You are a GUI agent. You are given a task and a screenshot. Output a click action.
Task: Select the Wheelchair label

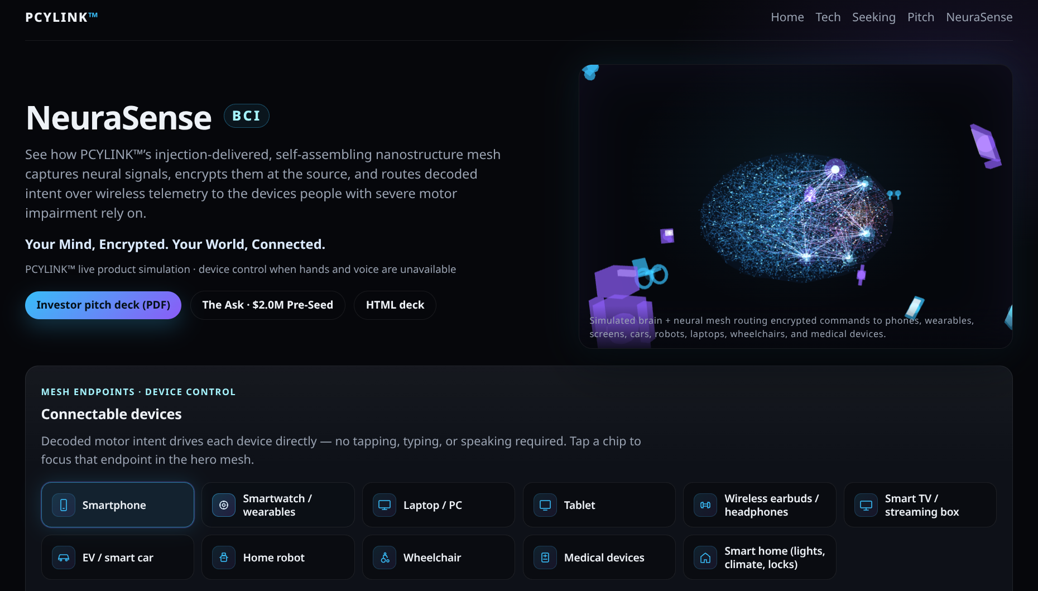point(433,558)
